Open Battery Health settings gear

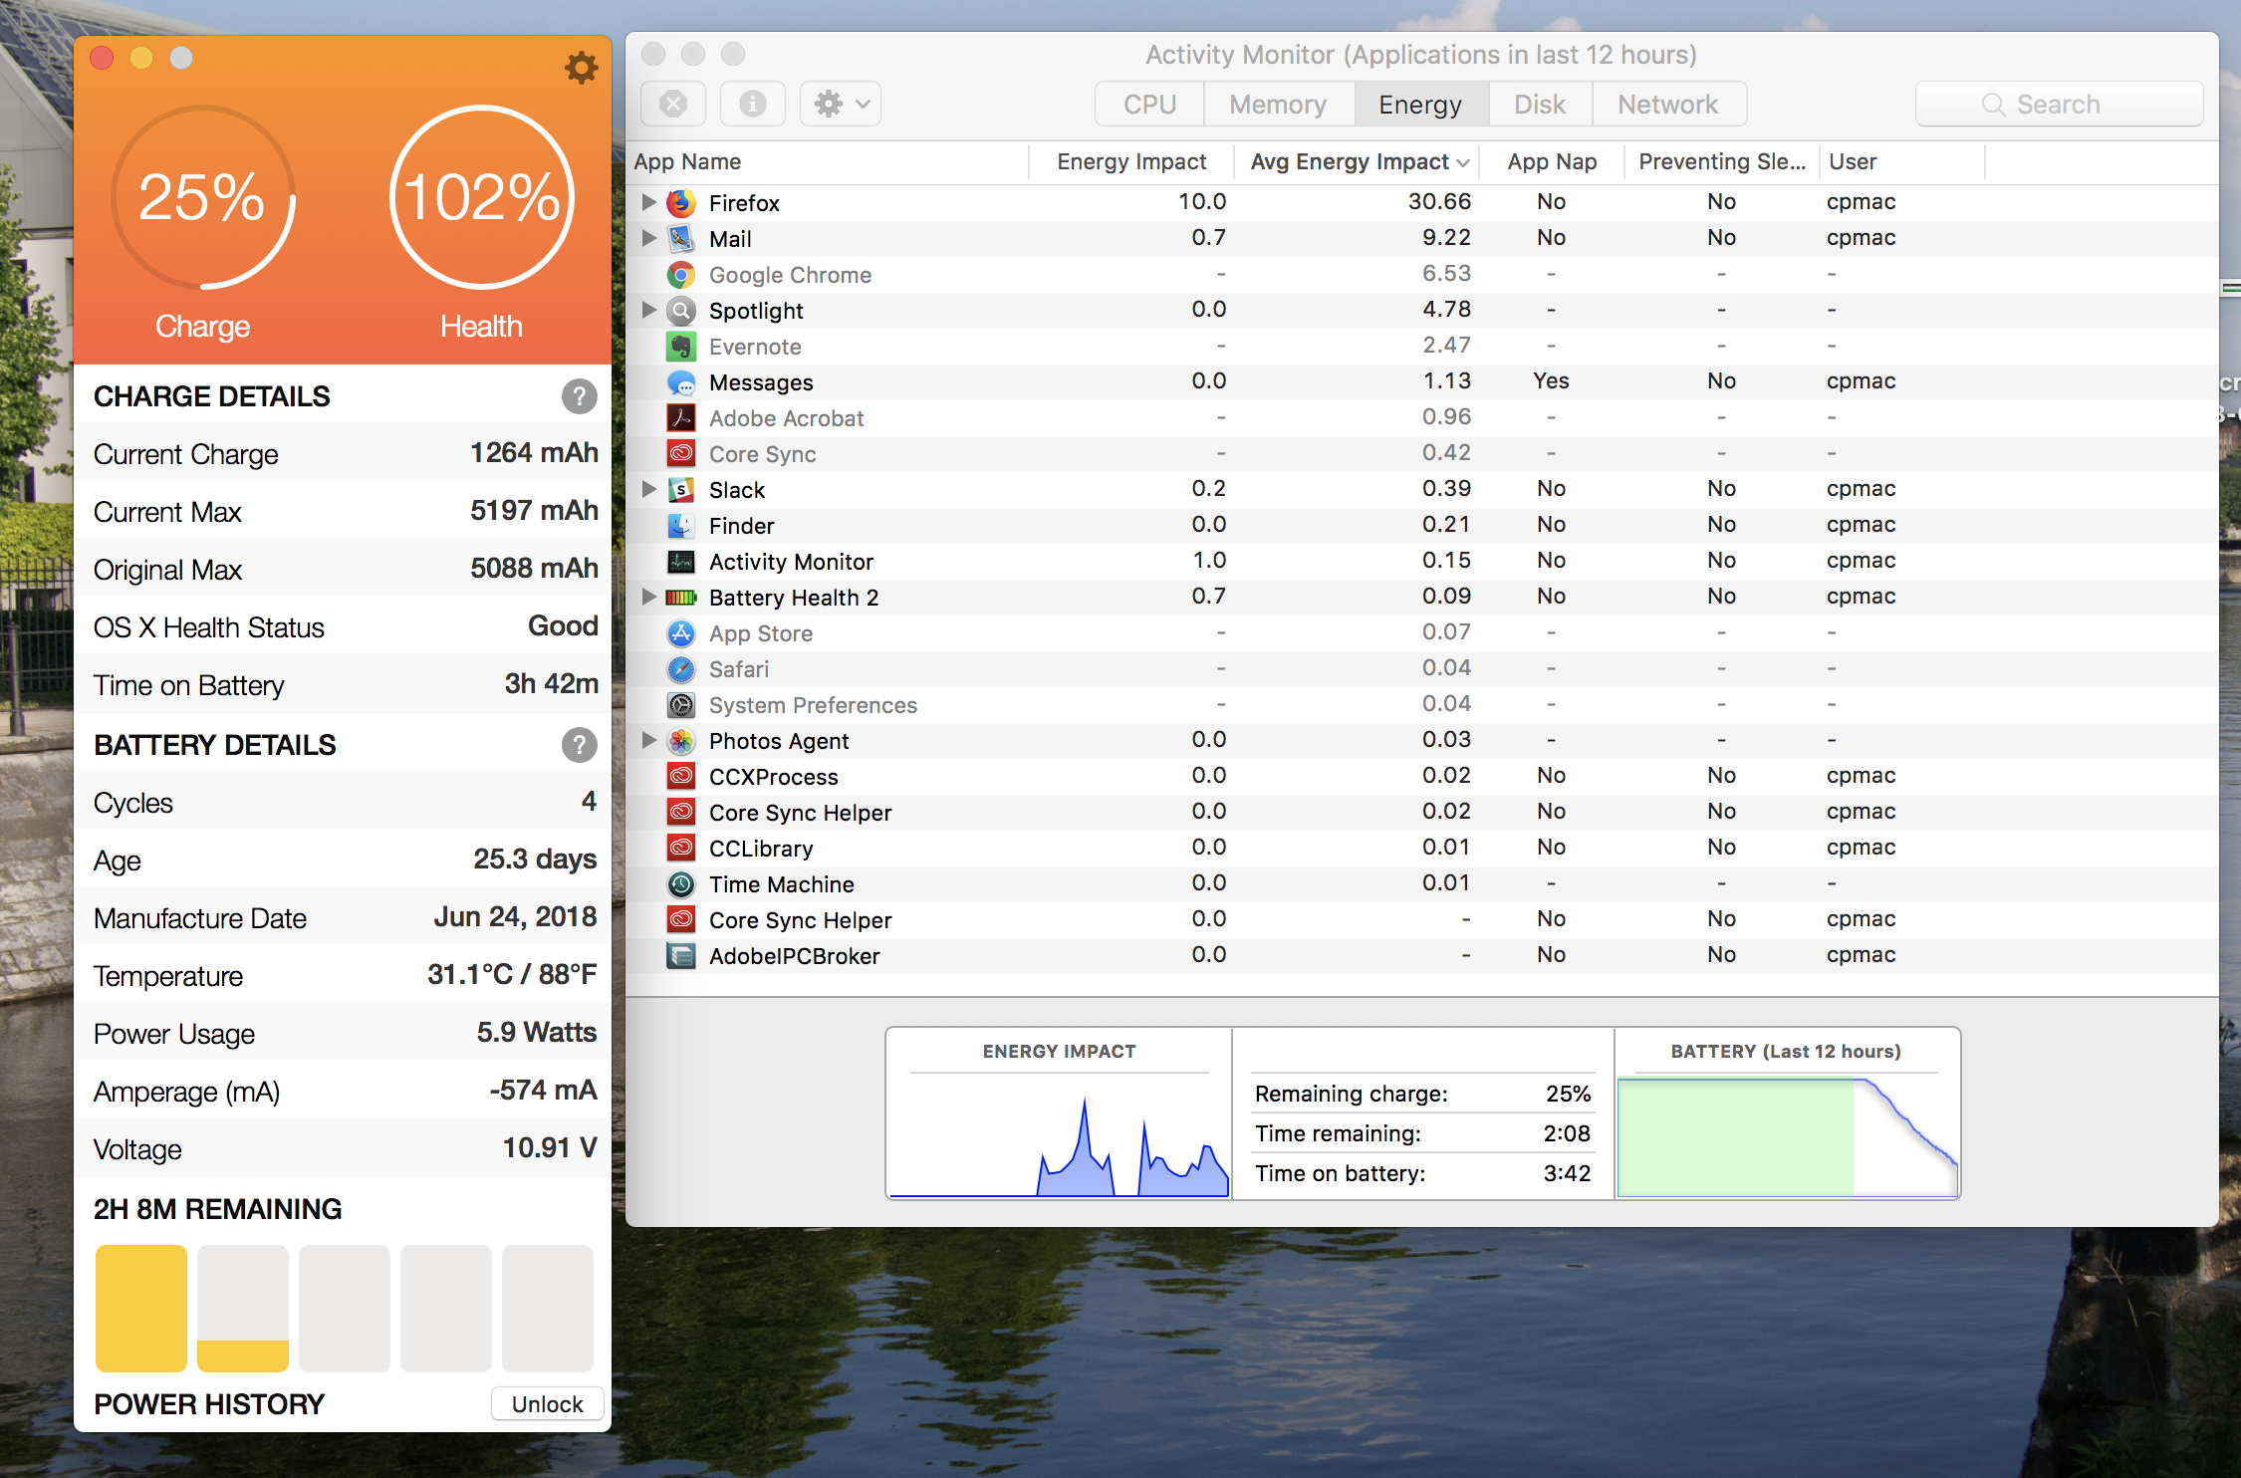pyautogui.click(x=582, y=68)
